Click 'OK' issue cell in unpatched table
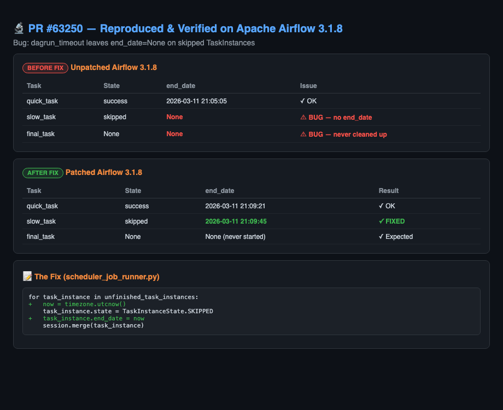This screenshot has height=410, width=503. (308, 101)
